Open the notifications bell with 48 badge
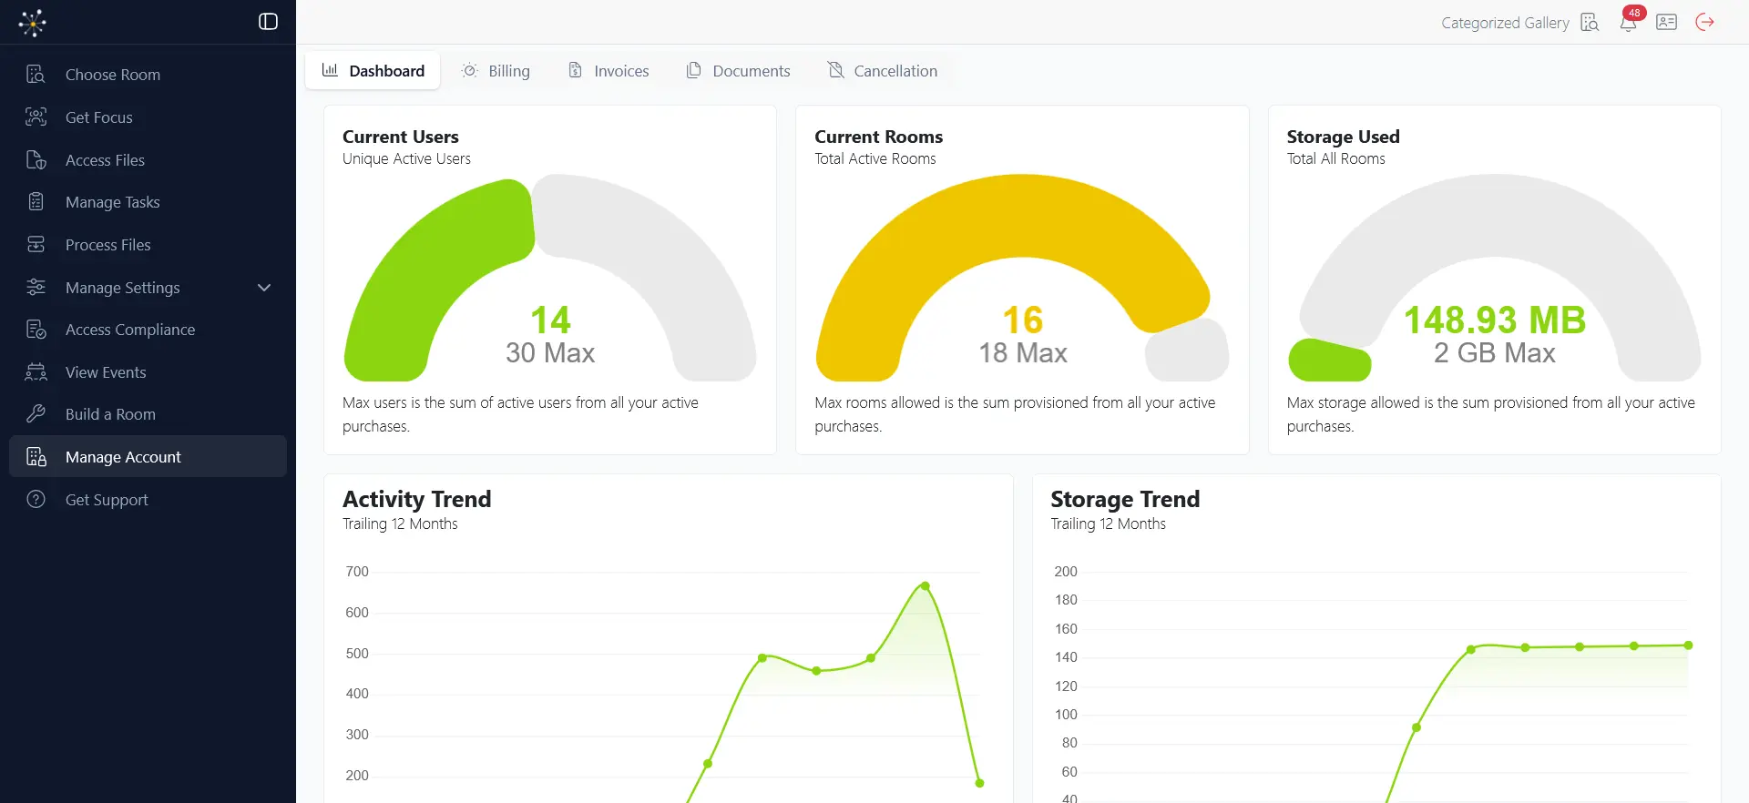 click(x=1629, y=22)
